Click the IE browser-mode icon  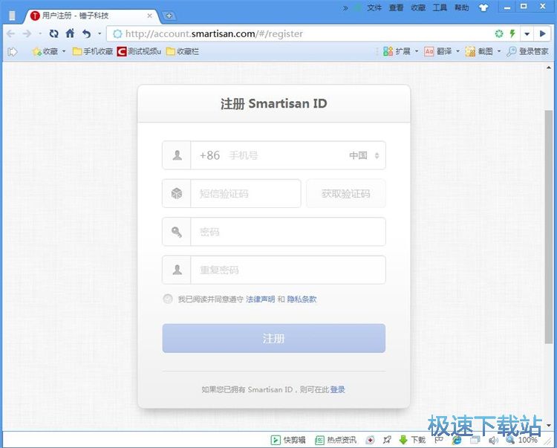[457, 440]
